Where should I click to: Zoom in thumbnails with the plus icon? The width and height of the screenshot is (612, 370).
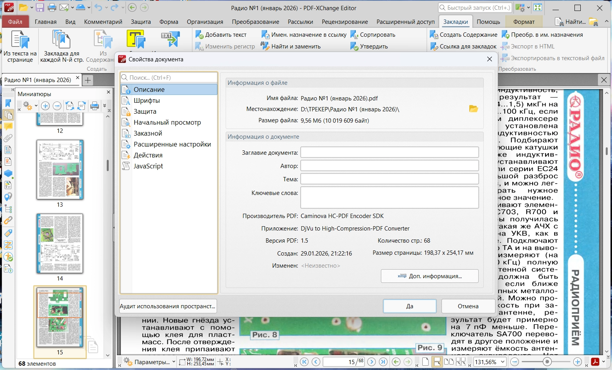coord(45,106)
